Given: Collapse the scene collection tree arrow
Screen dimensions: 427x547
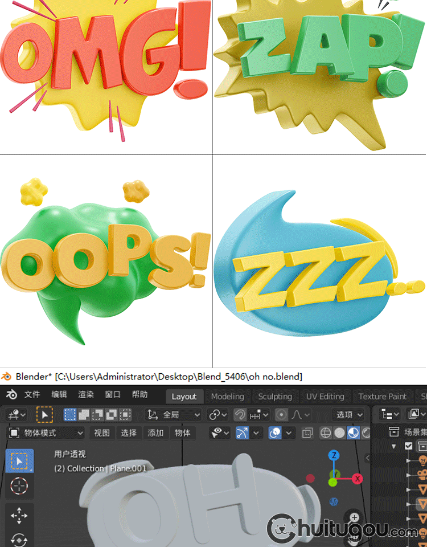Looking at the screenshot, I should (394, 446).
